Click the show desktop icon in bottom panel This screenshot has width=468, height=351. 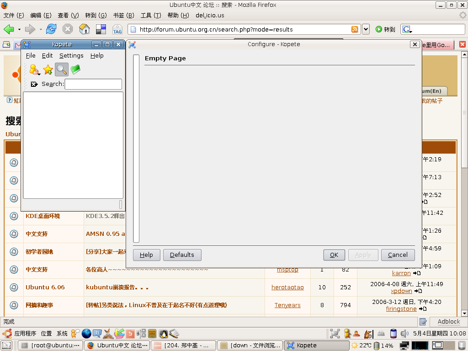click(6, 346)
